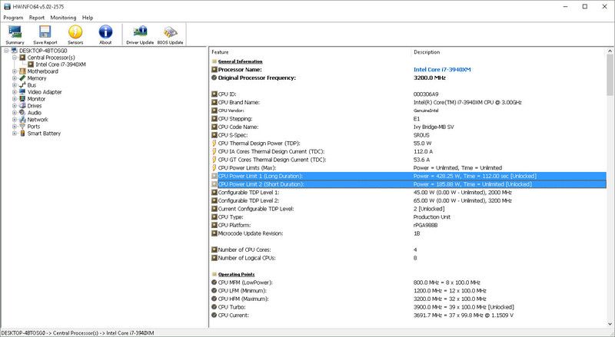Viewport: 615px width, 337px height.
Task: Expand the Ports tree node
Action: pos(15,127)
